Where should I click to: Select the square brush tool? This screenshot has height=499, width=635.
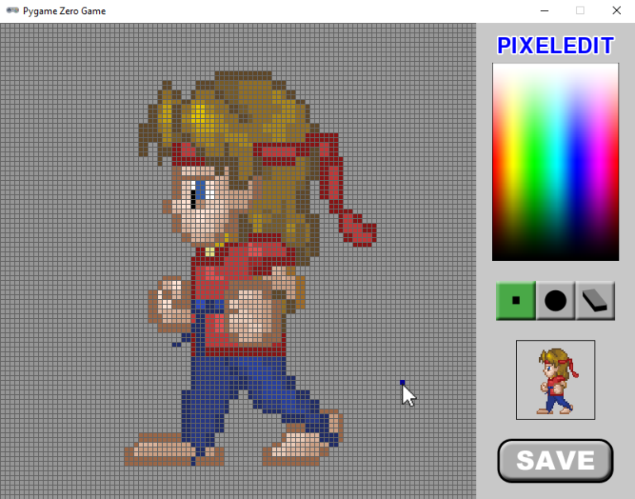pos(516,301)
